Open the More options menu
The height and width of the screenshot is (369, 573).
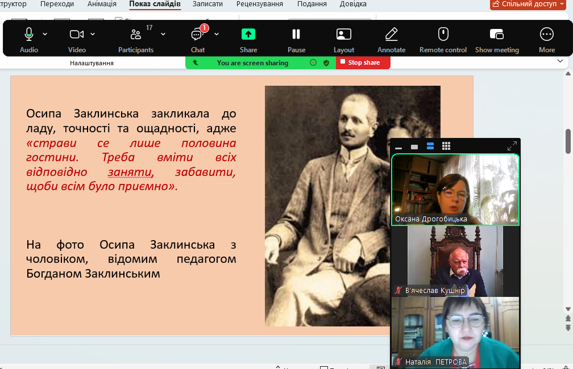pyautogui.click(x=547, y=34)
